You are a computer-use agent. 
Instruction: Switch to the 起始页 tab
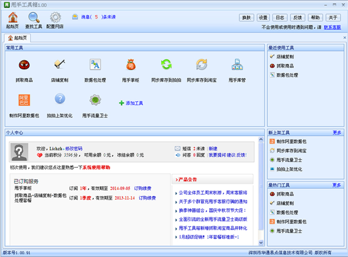tap(17, 38)
